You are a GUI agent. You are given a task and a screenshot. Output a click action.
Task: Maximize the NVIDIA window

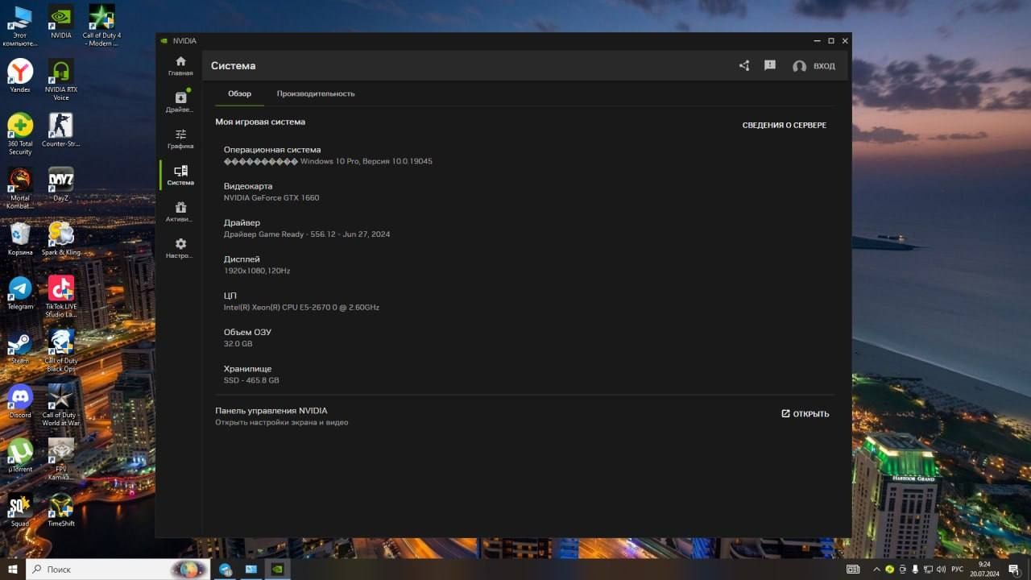point(831,41)
